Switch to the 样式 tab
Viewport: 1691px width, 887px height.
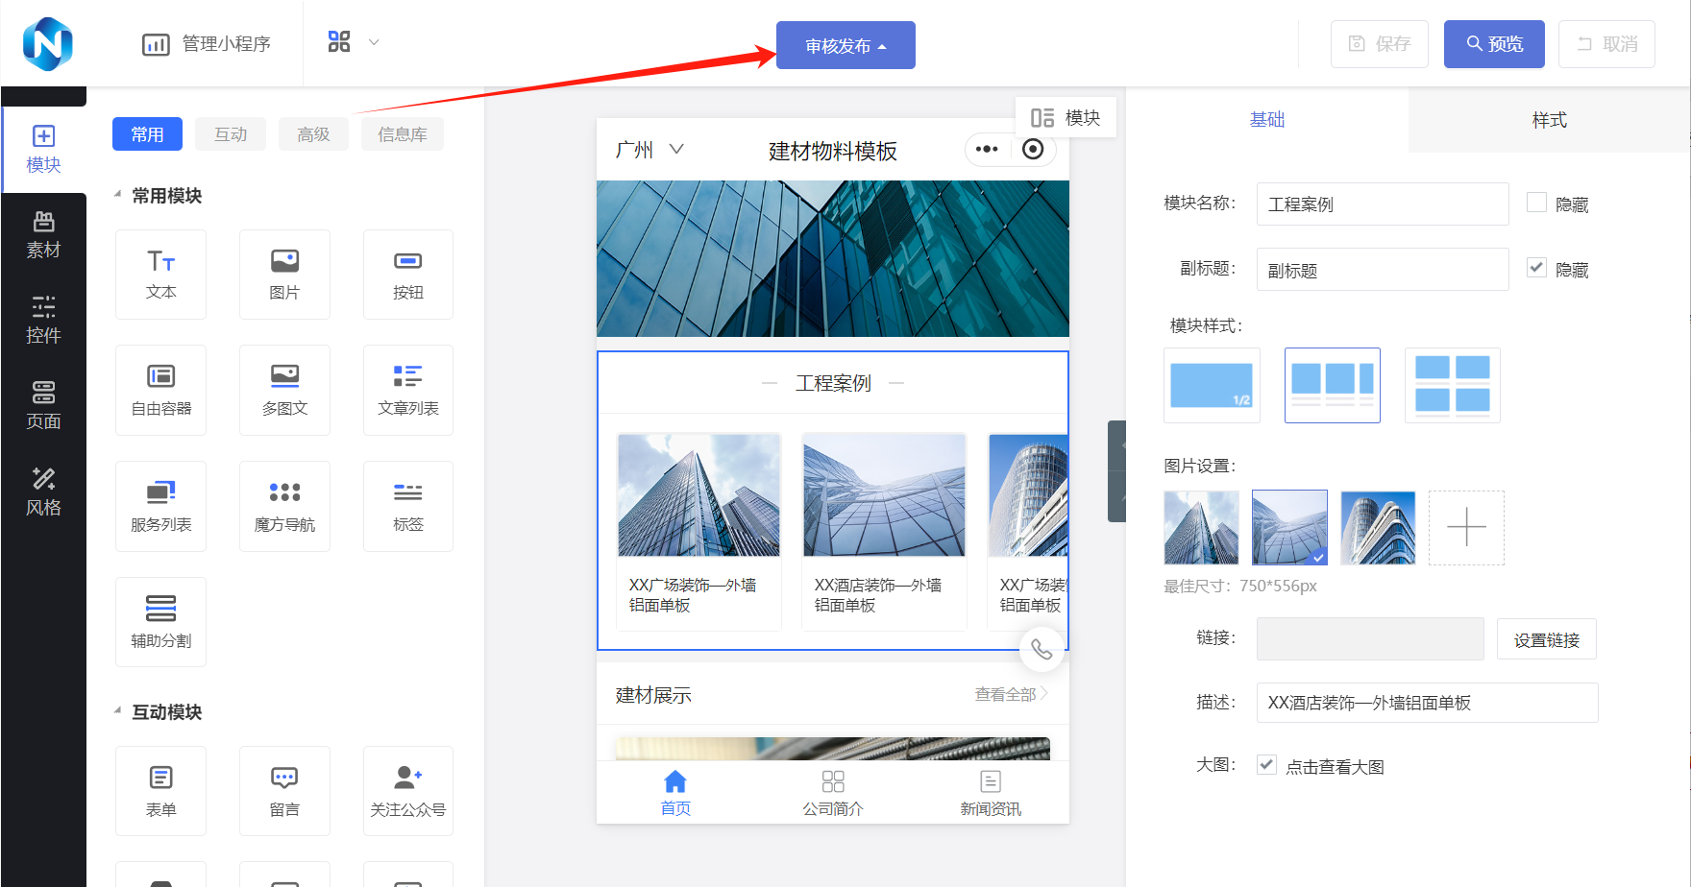coord(1549,120)
